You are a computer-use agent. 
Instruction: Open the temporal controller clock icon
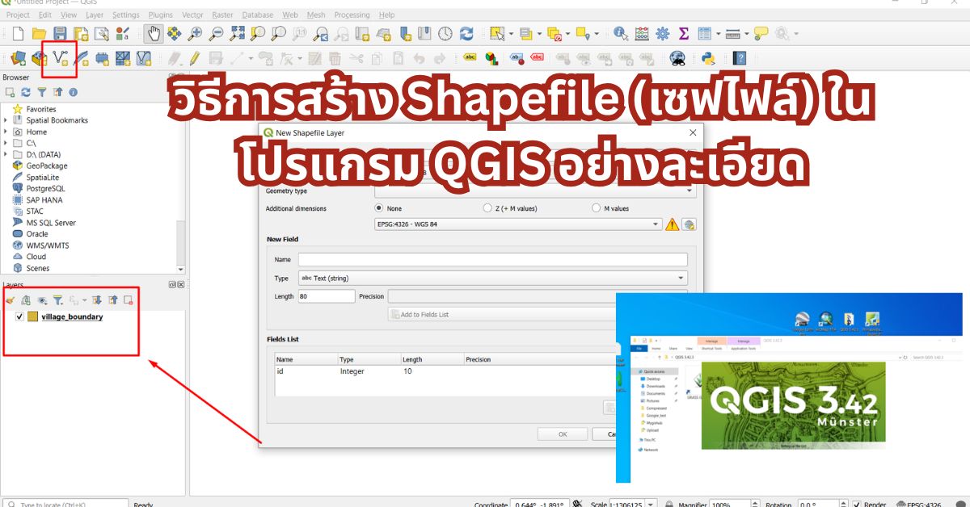[445, 34]
